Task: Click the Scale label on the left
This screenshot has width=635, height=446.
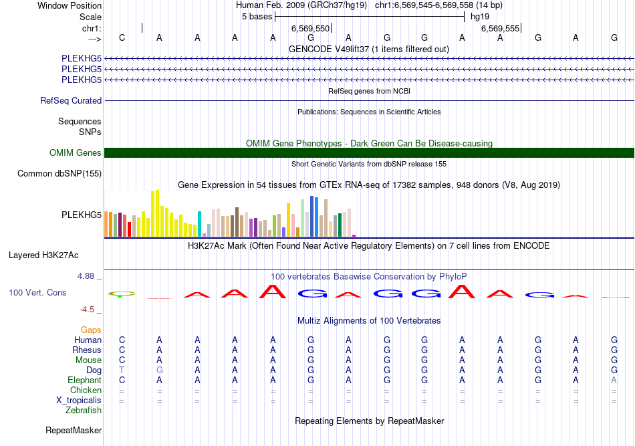Action: pos(90,17)
